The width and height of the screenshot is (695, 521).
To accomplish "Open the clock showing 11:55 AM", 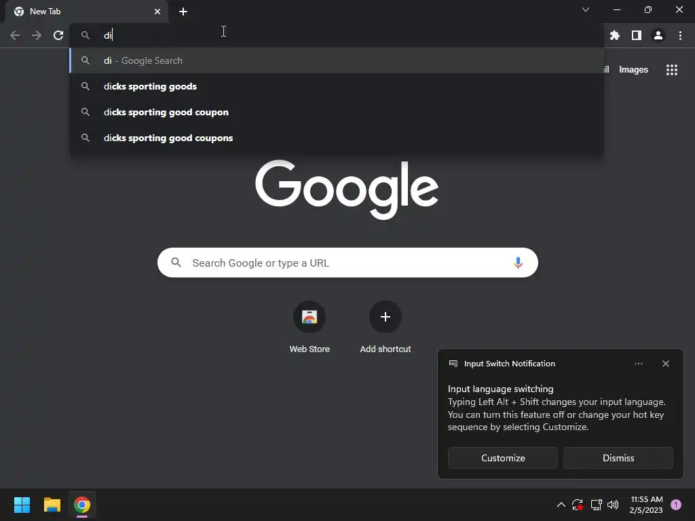I will [646, 505].
